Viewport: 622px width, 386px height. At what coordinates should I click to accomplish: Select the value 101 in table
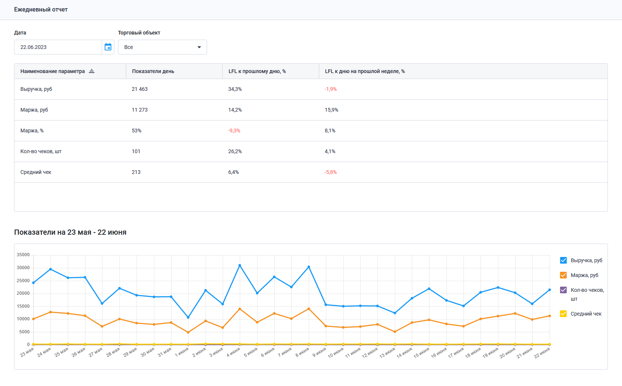click(136, 151)
